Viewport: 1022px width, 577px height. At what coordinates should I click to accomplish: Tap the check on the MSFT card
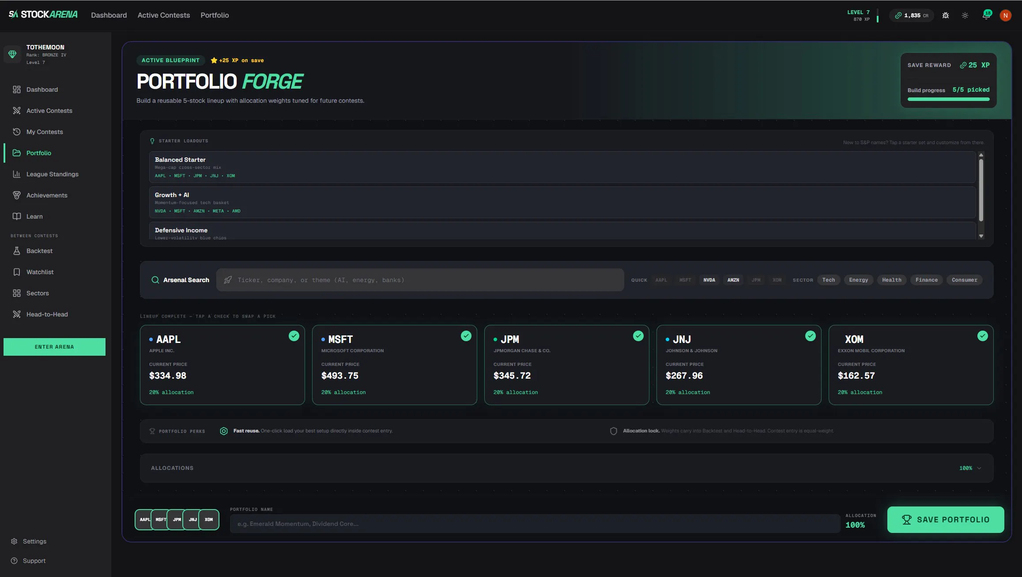(x=466, y=336)
